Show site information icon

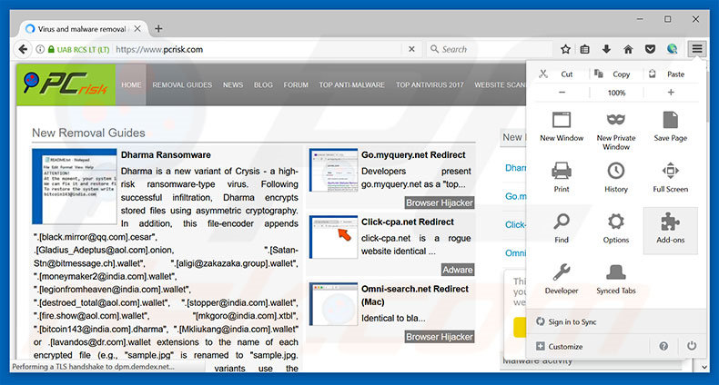[x=40, y=49]
